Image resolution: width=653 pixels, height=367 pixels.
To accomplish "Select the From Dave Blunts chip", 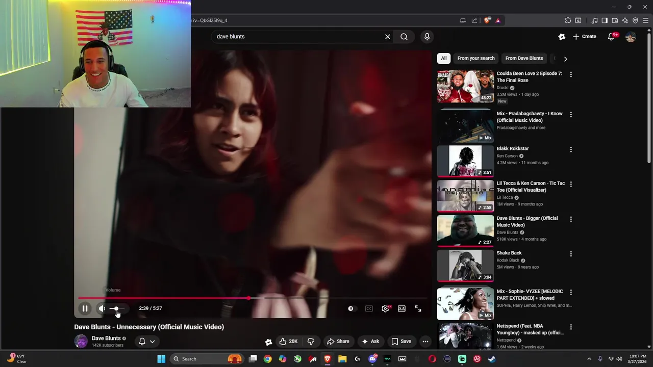I will coord(524,58).
